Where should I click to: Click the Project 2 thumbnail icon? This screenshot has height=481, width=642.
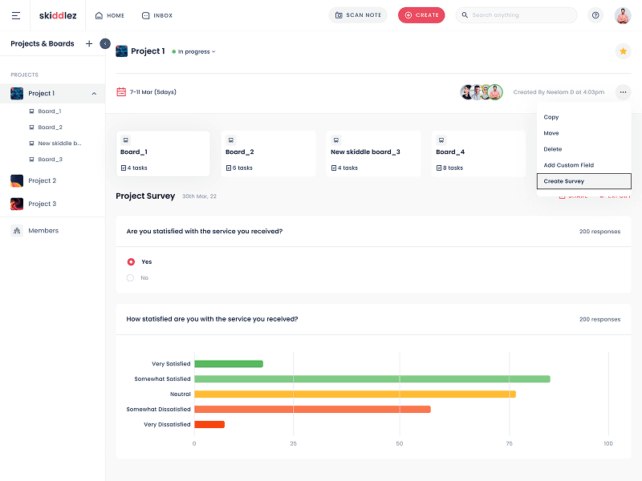coord(17,180)
